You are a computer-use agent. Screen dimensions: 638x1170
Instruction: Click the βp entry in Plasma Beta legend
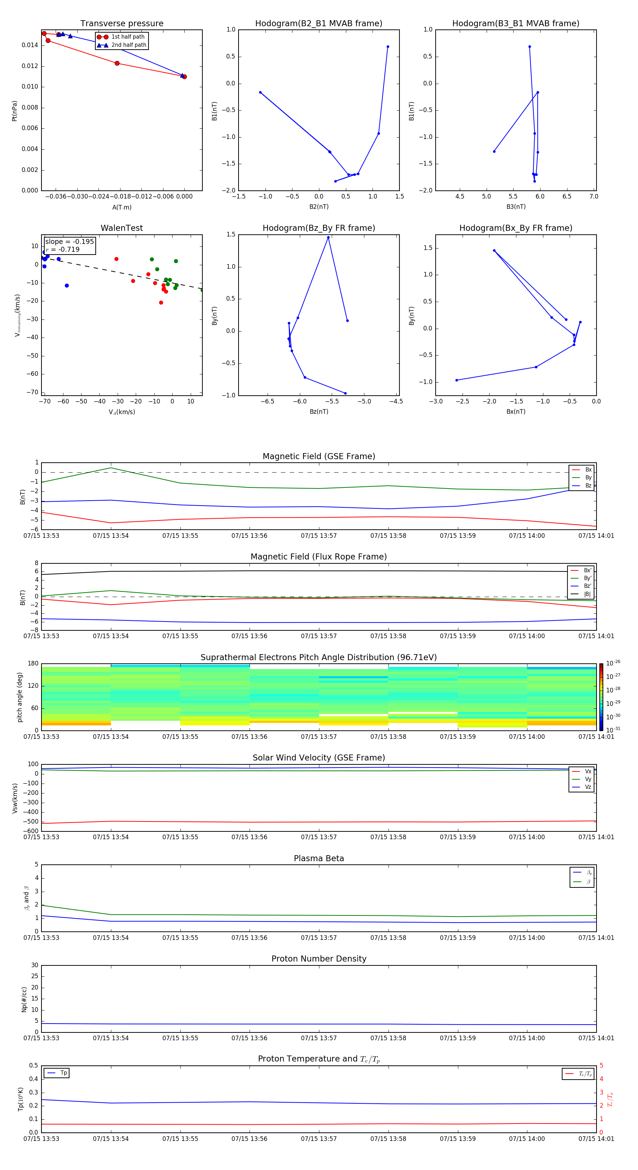pos(582,873)
